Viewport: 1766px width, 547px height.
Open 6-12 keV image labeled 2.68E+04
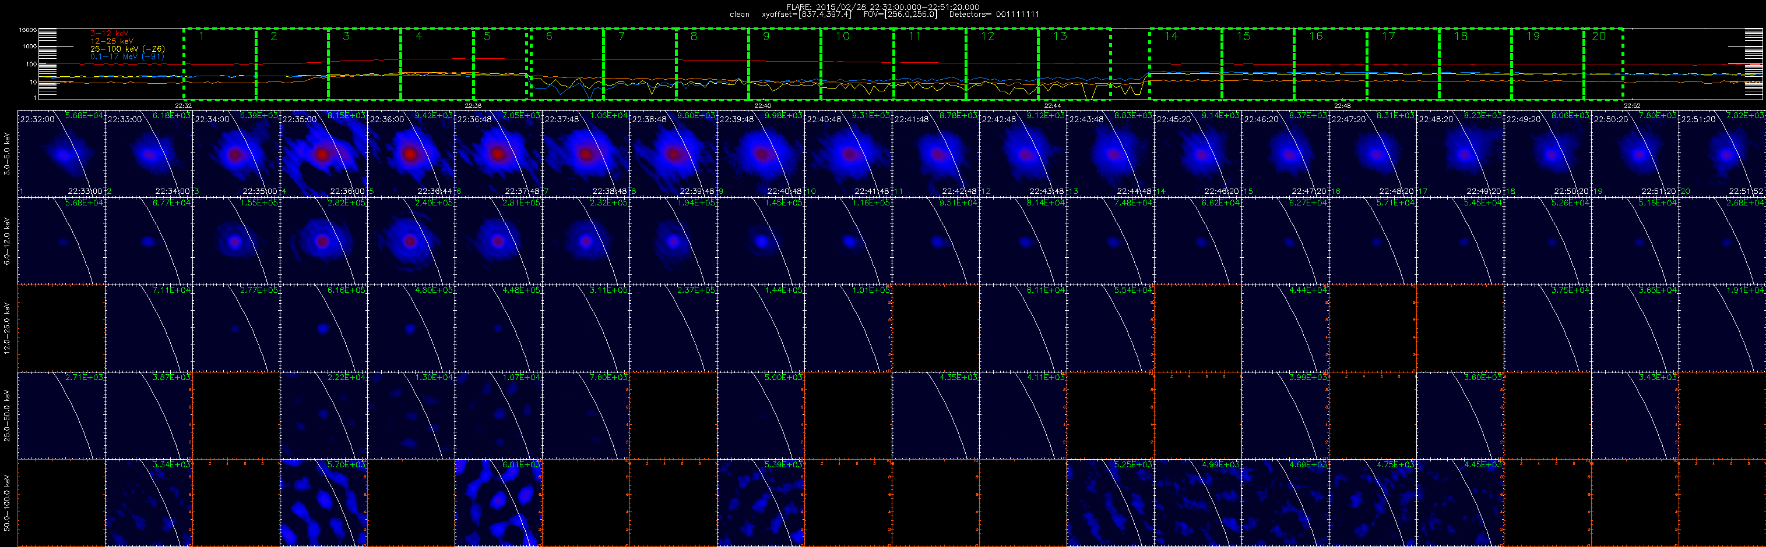(x=1722, y=241)
